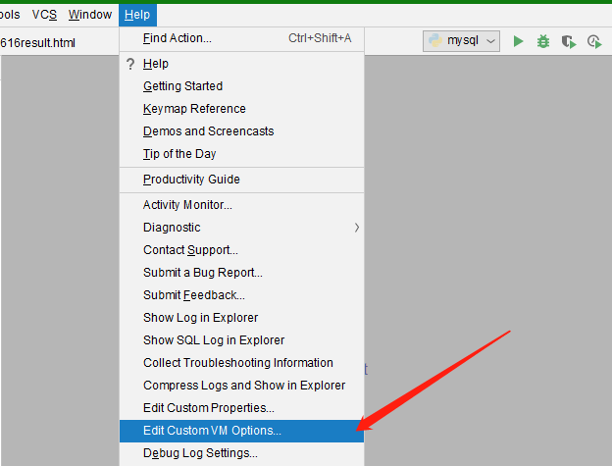Viewport: 612px width, 466px height.
Task: Open Edit Custom Properties
Action: pyautogui.click(x=241, y=408)
